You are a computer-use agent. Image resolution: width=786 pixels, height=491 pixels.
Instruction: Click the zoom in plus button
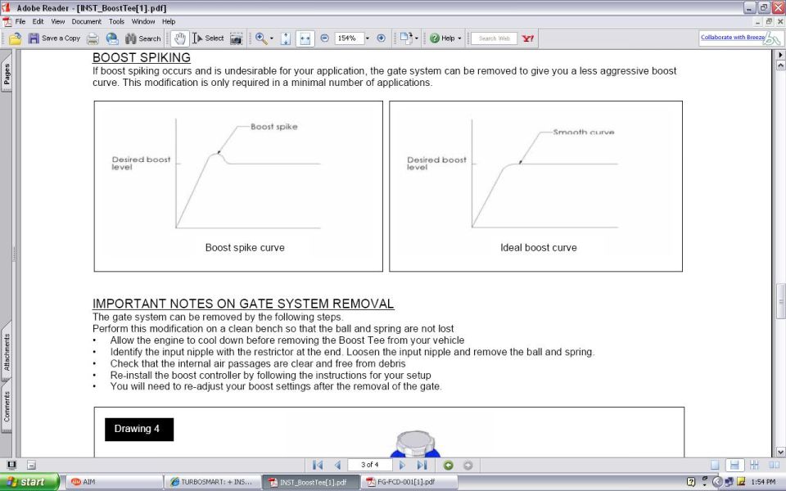[381, 38]
